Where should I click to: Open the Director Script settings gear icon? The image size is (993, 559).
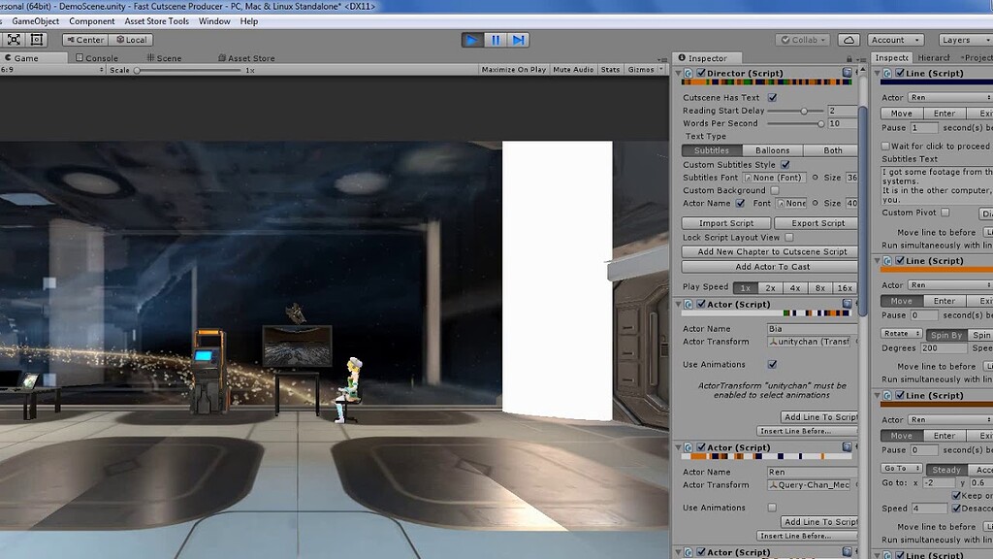click(x=858, y=73)
